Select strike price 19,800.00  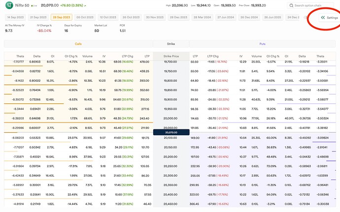[170, 81]
